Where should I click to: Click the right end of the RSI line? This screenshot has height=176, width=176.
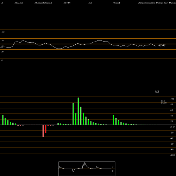[156, 46]
